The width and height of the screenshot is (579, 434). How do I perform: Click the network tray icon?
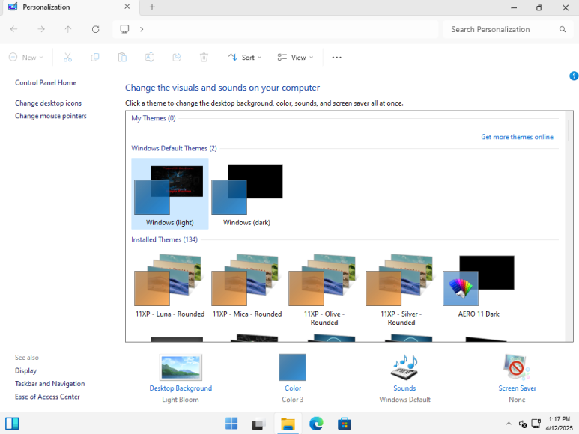click(536, 424)
